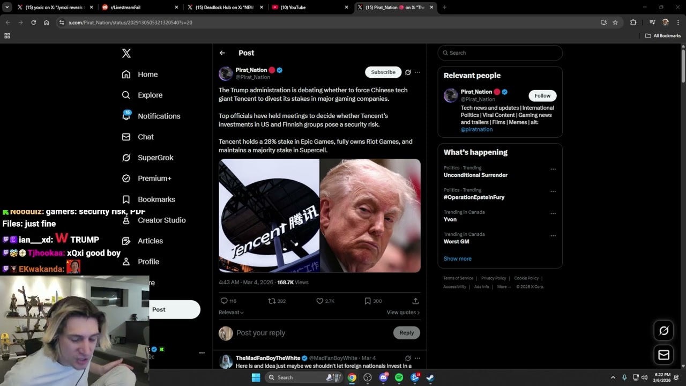Viewport: 686px width, 386px height.
Task: Open All Bookmarks folder
Action: (x=663, y=36)
